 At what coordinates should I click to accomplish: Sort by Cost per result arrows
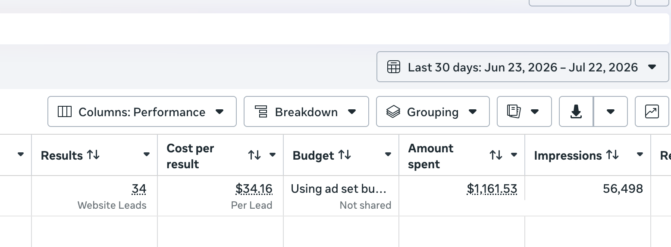point(254,155)
